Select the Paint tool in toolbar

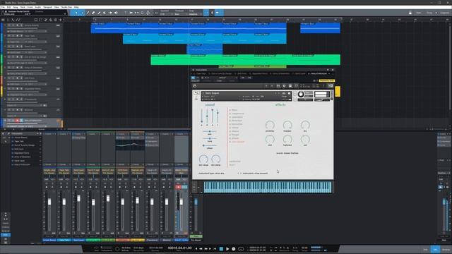click(99, 13)
